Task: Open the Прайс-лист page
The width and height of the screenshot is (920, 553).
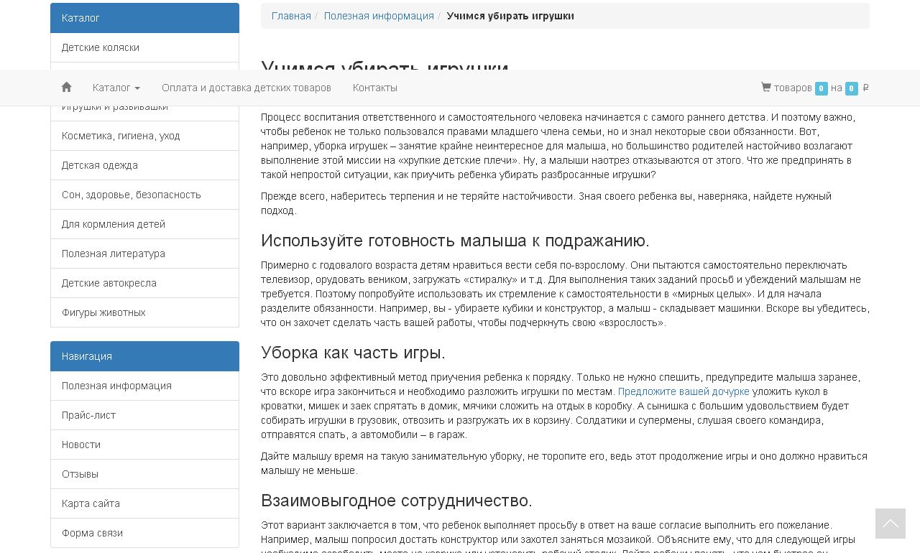Action: pos(144,415)
